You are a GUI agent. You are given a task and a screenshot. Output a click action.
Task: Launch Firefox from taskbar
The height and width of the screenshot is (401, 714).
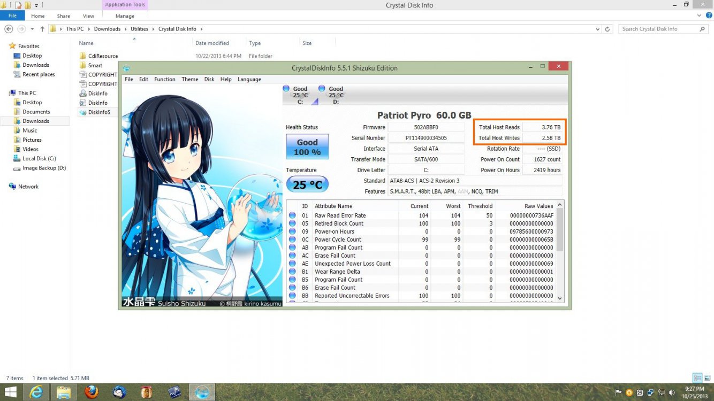click(92, 392)
